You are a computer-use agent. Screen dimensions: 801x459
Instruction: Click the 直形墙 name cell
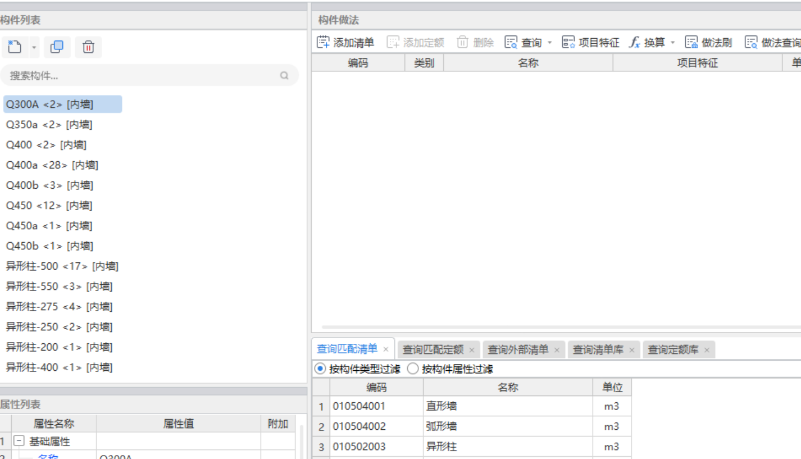[508, 406]
